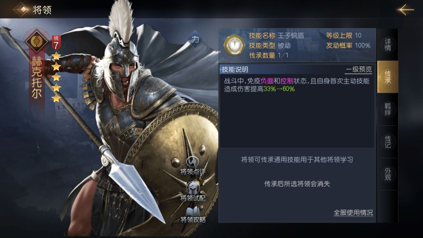Open 将领点评 commander review icon
The image size is (423, 238).
(x=193, y=165)
